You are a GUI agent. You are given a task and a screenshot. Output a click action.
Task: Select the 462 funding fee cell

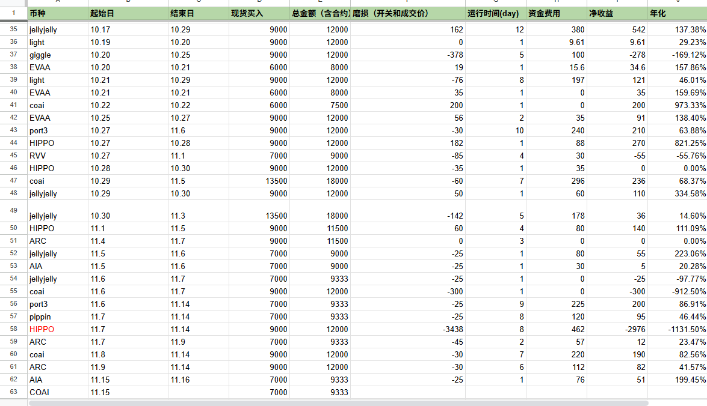pyautogui.click(x=557, y=329)
